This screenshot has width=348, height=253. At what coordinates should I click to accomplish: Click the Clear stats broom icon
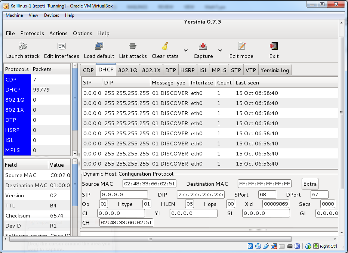point(165,46)
